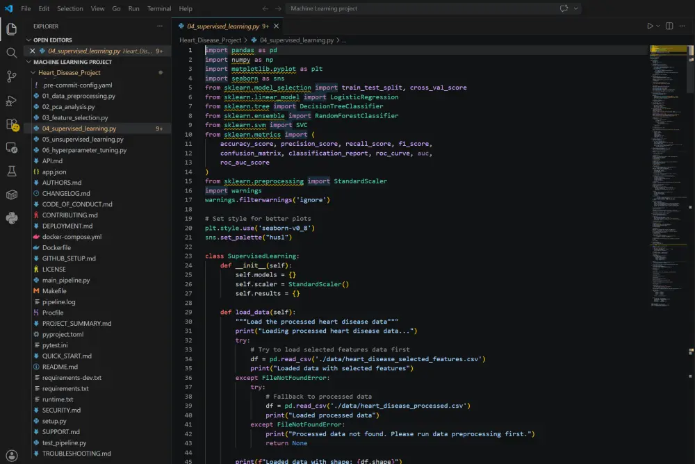Open the chat dropdown arrow

(575, 8)
